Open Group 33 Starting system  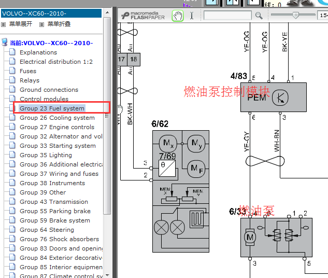tap(58, 146)
